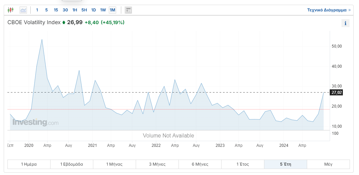Screen dimensions: 359x175
Task: Select the Μέγ maximum range
Action: tap(328, 164)
